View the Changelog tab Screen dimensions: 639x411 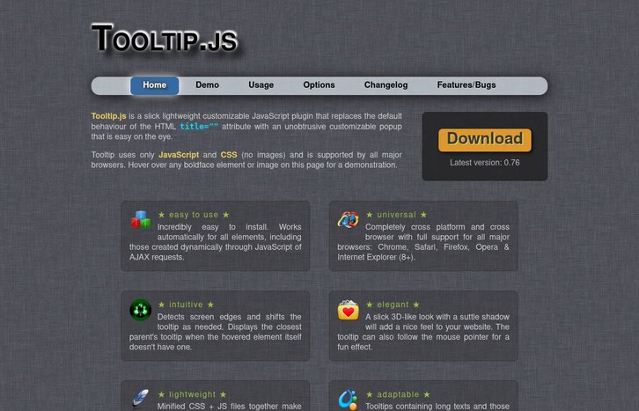point(386,85)
